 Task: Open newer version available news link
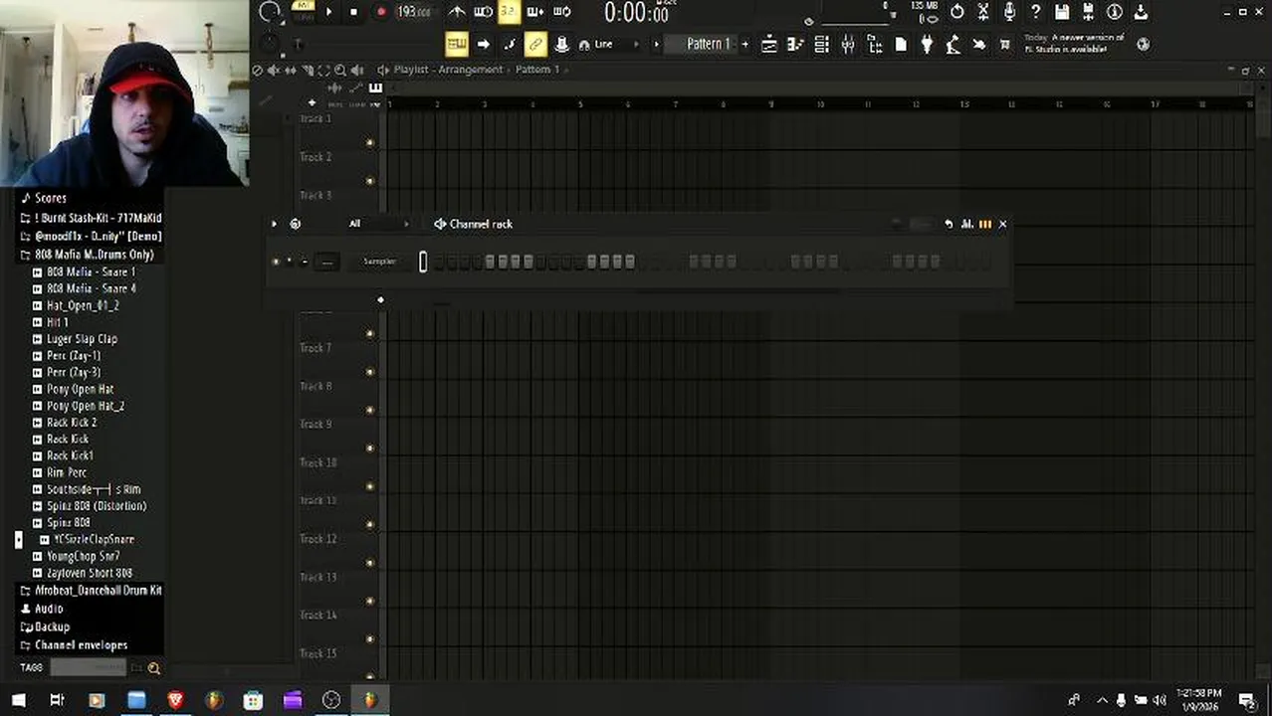[1074, 44]
